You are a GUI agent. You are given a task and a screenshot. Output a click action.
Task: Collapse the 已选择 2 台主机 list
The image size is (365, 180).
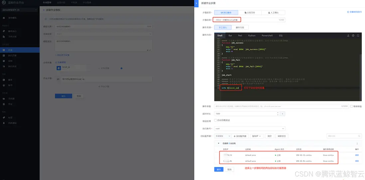tap(219, 143)
